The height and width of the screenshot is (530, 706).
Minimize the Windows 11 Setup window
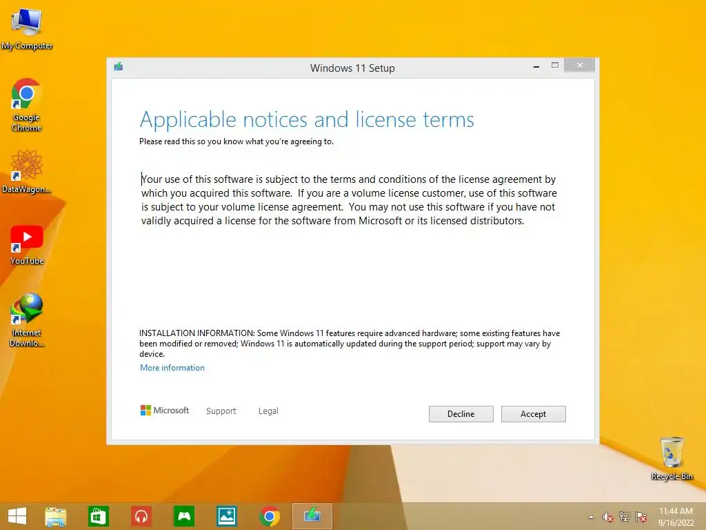coord(536,67)
